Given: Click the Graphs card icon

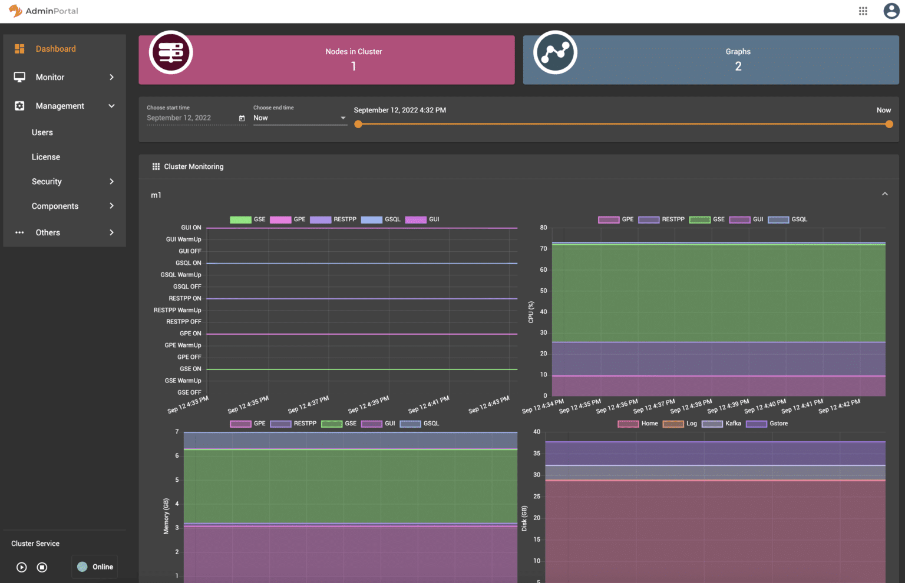Looking at the screenshot, I should pos(555,52).
